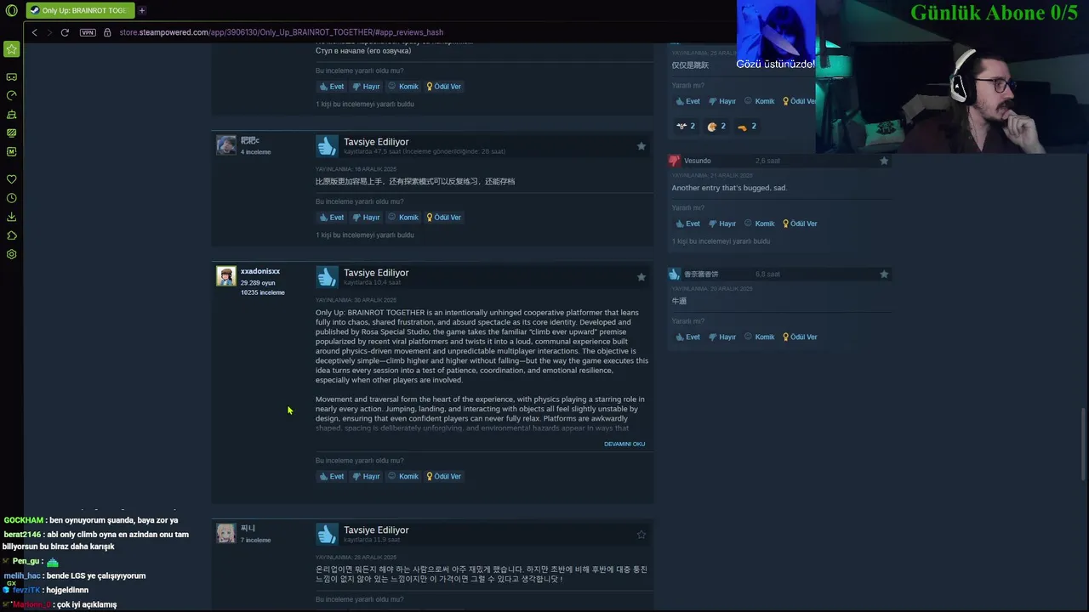
Task: Open GX Corner gamepad sidebar icon
Action: click(11, 76)
